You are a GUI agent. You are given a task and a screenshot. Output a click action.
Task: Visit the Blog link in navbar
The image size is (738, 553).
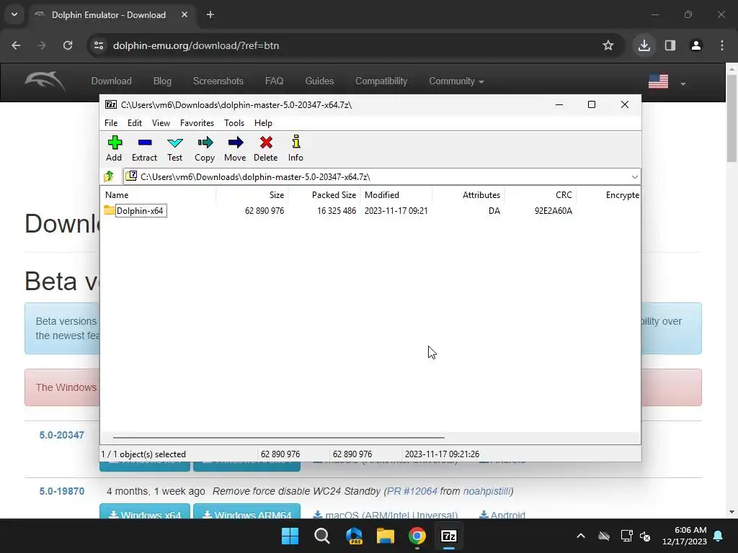[162, 81]
